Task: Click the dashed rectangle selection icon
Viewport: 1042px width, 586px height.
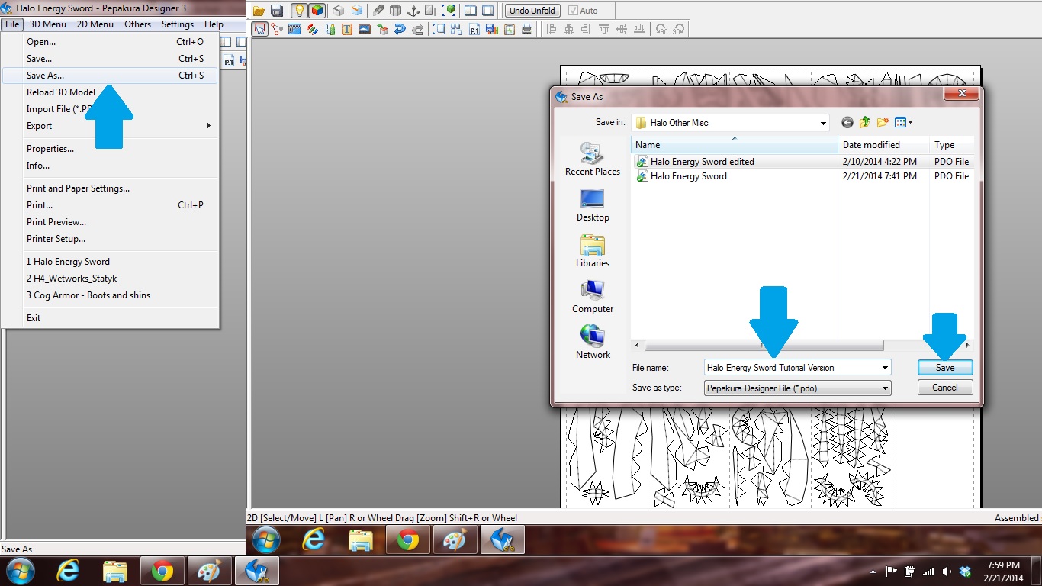Action: click(x=439, y=30)
